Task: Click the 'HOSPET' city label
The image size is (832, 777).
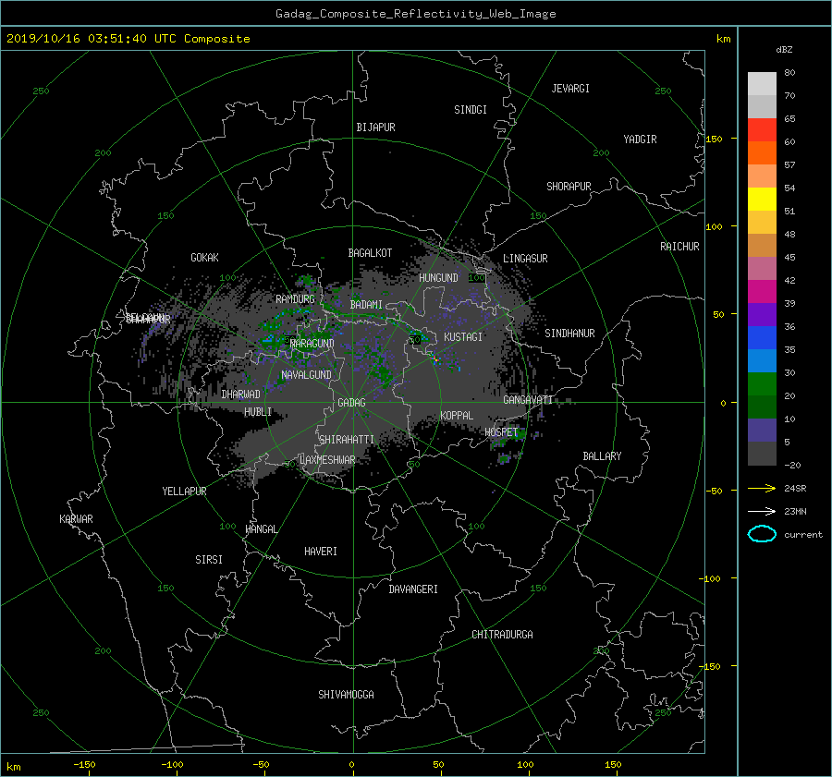Action: (x=501, y=432)
